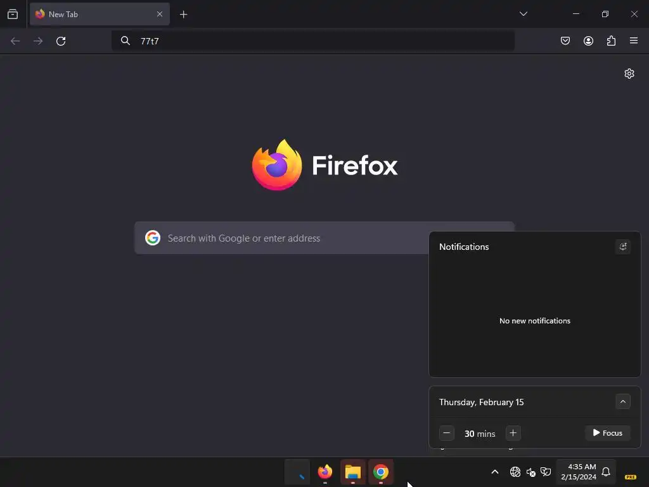Screen dimensions: 649x487
Task: Open a new tab with plus button
Action: (x=183, y=15)
